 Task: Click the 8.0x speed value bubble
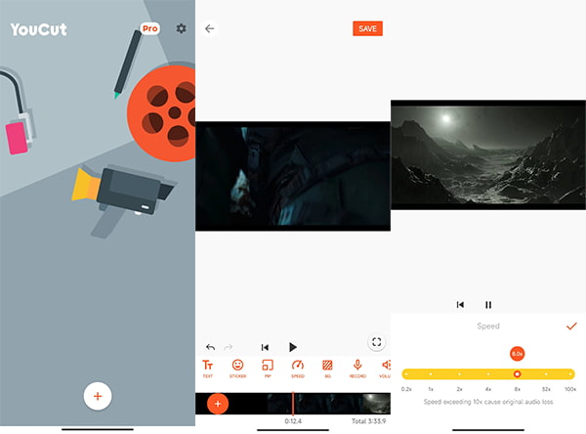click(518, 354)
